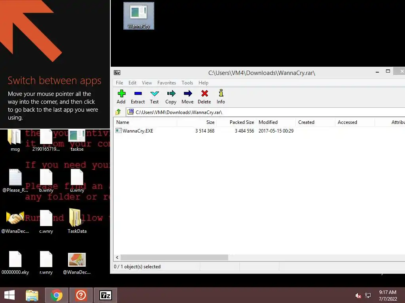Open the File menu
Viewport: 405px width, 303px height.
coord(119,83)
